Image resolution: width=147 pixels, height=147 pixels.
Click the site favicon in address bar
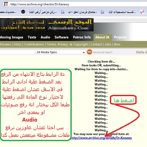[x=6, y=4]
